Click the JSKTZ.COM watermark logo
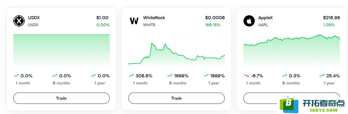 (x=312, y=105)
